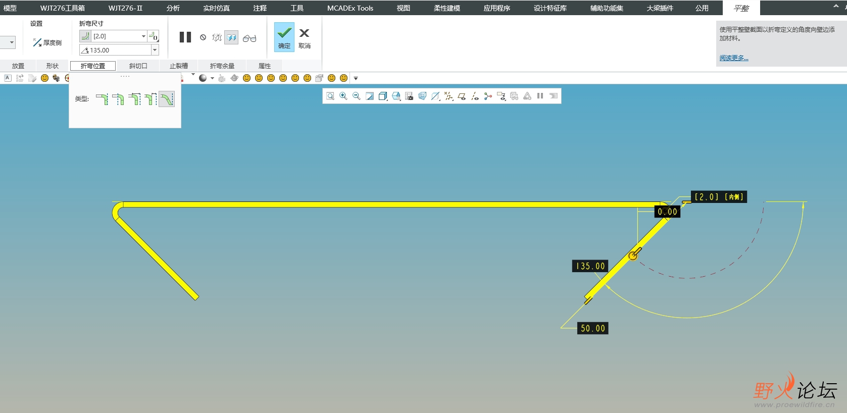Open the quick toolbar overflow arrow
The image size is (847, 413).
(x=356, y=78)
